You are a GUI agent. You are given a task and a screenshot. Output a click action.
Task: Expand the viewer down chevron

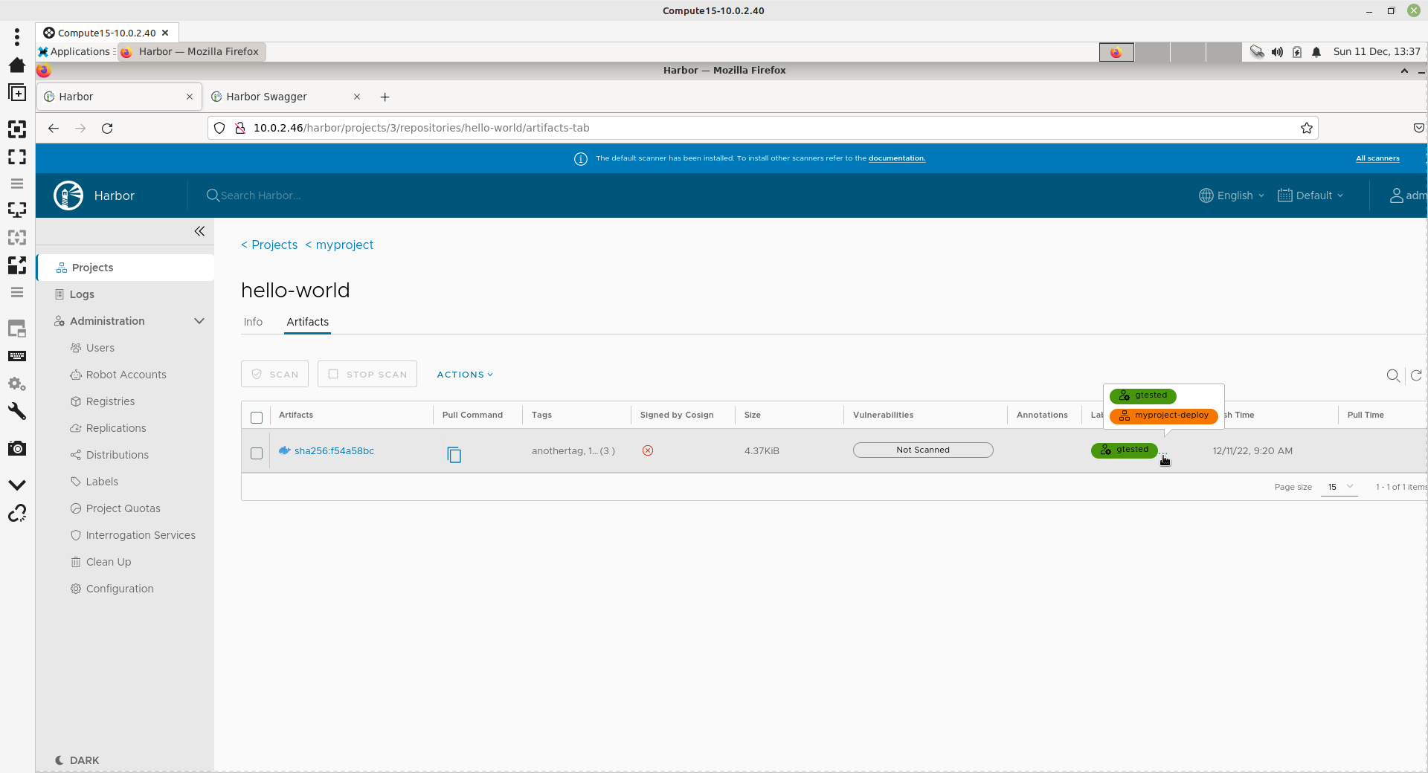tap(17, 485)
